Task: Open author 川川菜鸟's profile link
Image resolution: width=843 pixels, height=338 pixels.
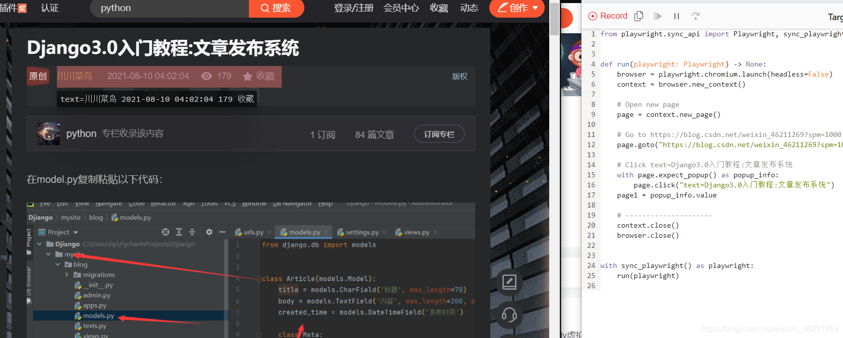Action: (75, 76)
